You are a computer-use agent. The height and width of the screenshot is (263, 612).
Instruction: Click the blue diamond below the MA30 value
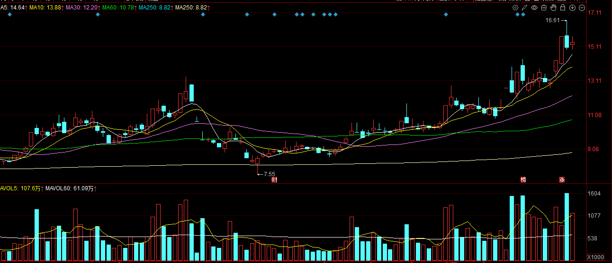coord(98,15)
